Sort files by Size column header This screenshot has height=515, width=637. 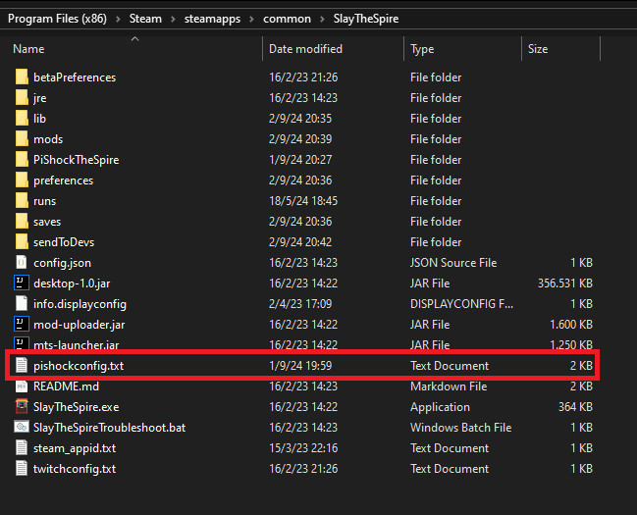coord(538,49)
